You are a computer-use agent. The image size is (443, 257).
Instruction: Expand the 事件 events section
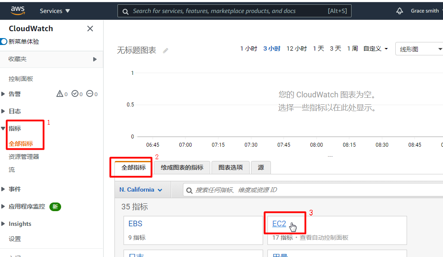[3, 189]
